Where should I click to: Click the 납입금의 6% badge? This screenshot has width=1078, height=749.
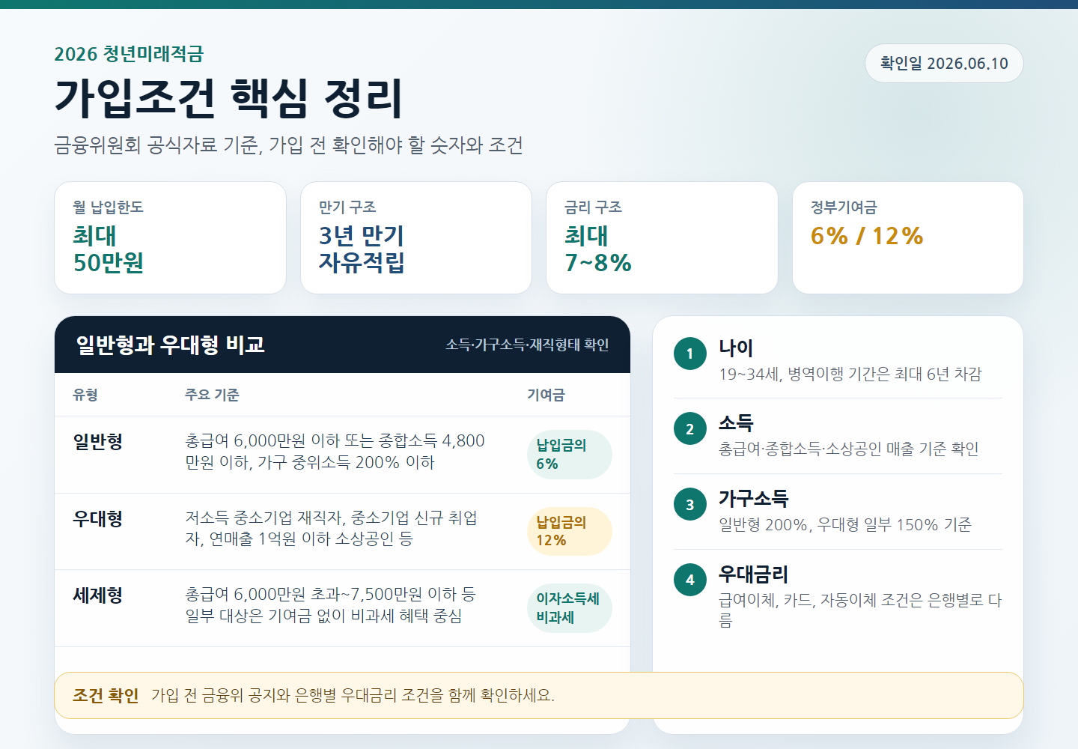pos(570,455)
